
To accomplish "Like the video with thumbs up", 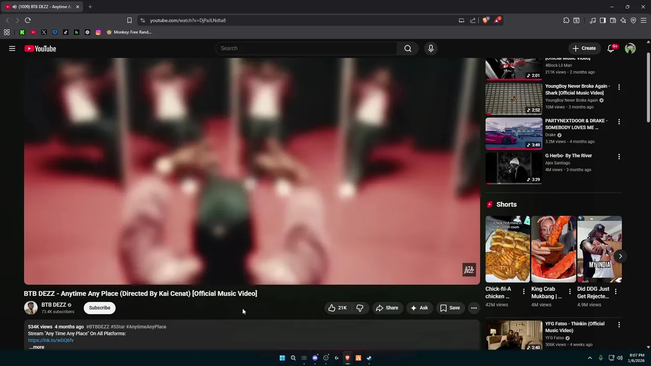I will coord(337,308).
